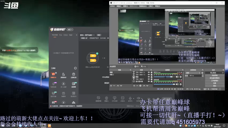Add a new scene tab with plus icon in Douyu companion
Screen dimensions: 228x128
coord(76,35)
